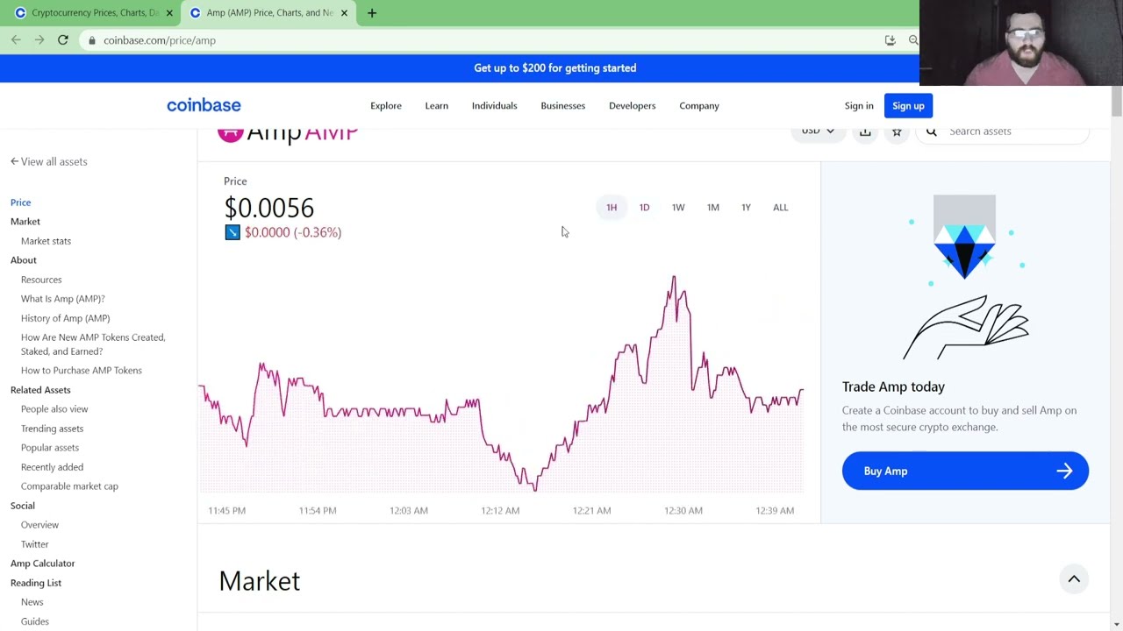The height and width of the screenshot is (631, 1123).
Task: Open a new browser tab
Action: click(372, 13)
